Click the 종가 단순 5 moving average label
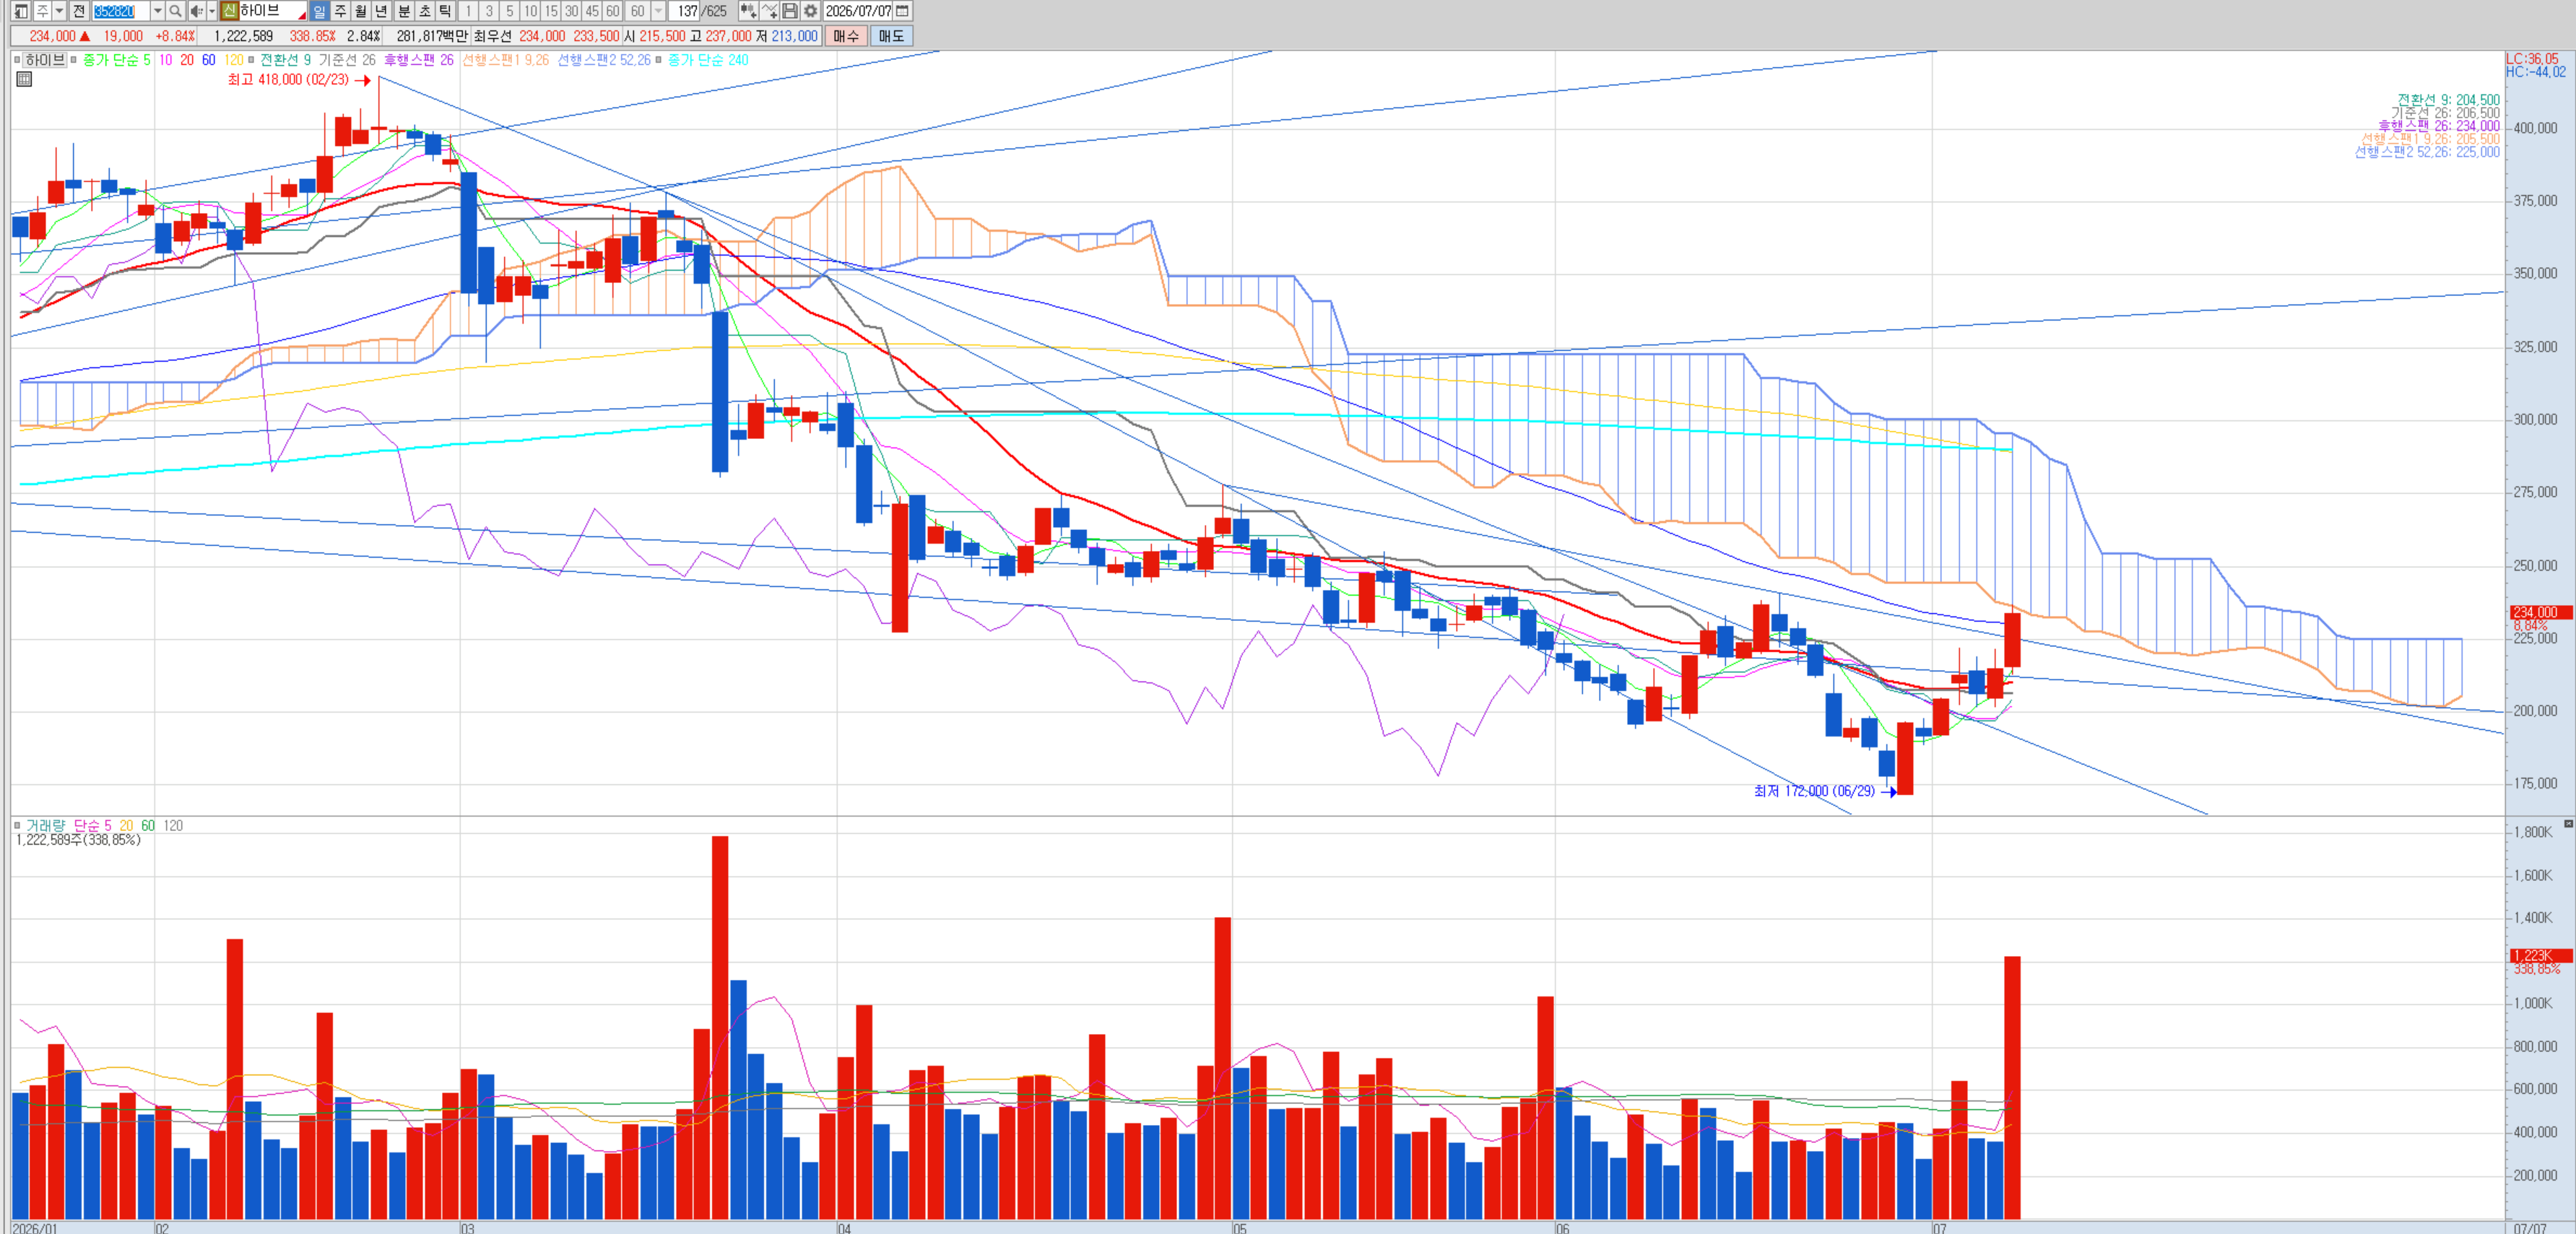 point(116,60)
